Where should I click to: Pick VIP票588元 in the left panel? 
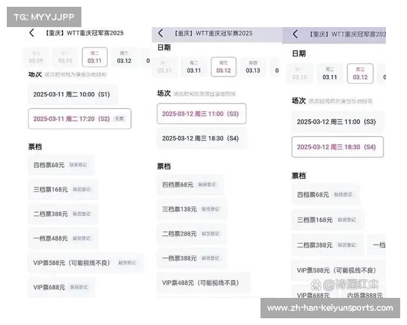[x=85, y=263]
